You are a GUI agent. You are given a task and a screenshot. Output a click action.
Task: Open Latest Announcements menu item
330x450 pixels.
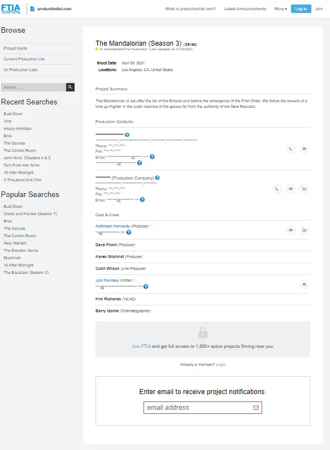tap(245, 9)
